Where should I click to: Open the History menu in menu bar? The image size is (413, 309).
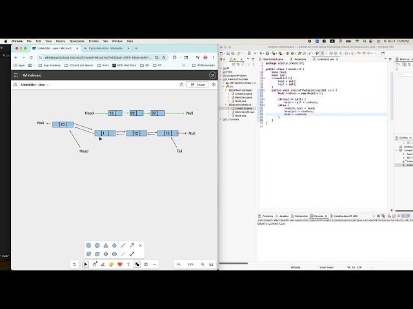tap(61, 41)
